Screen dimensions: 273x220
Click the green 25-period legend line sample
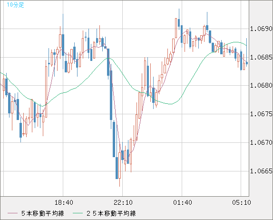pyautogui.click(x=78, y=213)
